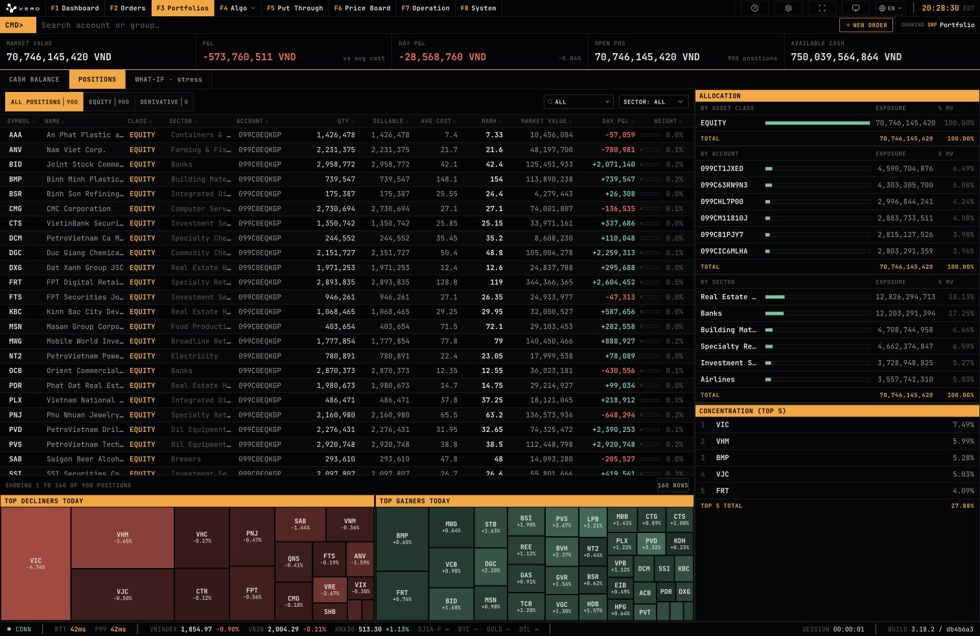Viewport: 980px width, 636px height.
Task: Toggle fullscreen with the corner-brackets icon
Action: [x=822, y=8]
